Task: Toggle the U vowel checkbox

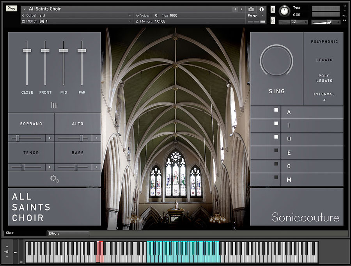Action: (x=276, y=137)
